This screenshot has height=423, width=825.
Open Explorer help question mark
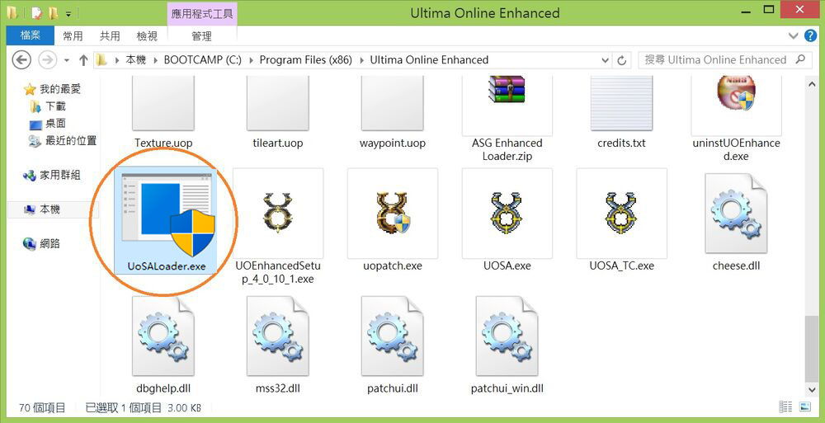(x=810, y=35)
